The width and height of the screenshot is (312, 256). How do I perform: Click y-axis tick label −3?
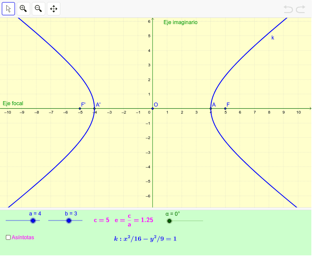(x=148, y=152)
